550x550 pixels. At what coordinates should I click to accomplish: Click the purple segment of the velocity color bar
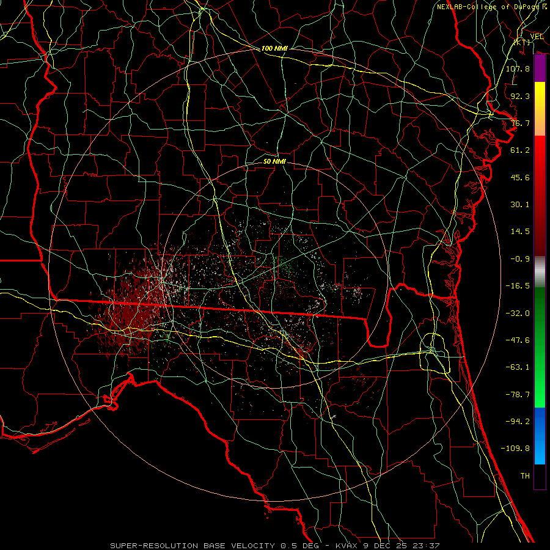tap(540, 68)
